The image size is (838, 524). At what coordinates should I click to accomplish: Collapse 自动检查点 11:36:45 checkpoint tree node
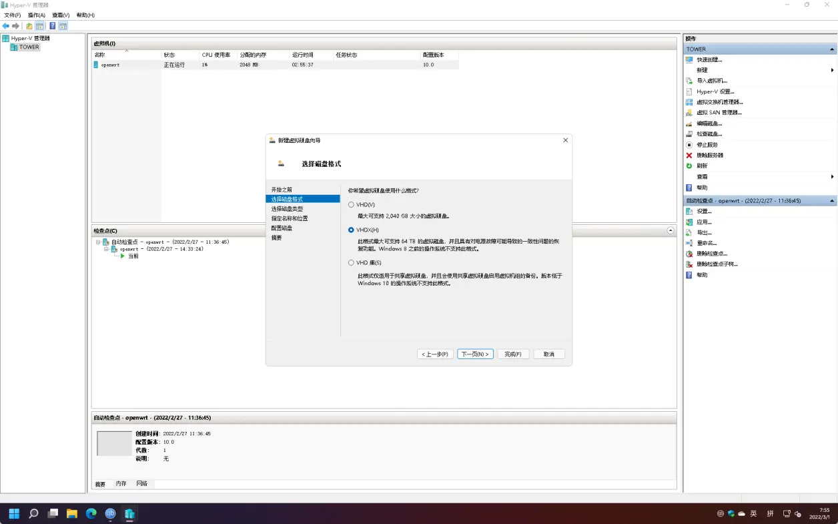point(98,242)
